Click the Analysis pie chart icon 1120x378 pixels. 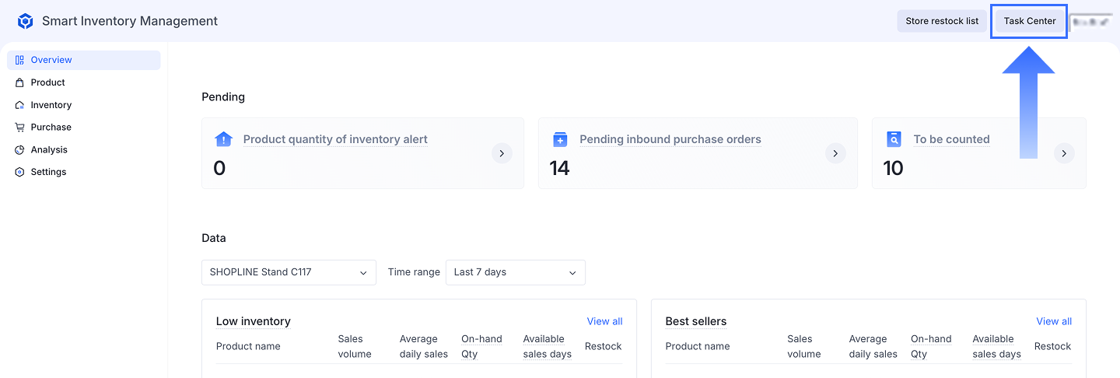click(x=20, y=149)
